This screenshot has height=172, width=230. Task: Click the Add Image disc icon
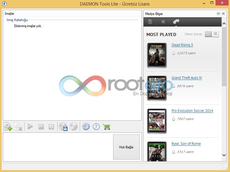[x=8, y=126]
